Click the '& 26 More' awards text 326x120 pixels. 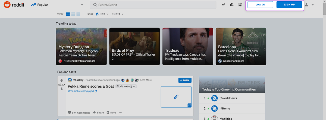(146, 80)
